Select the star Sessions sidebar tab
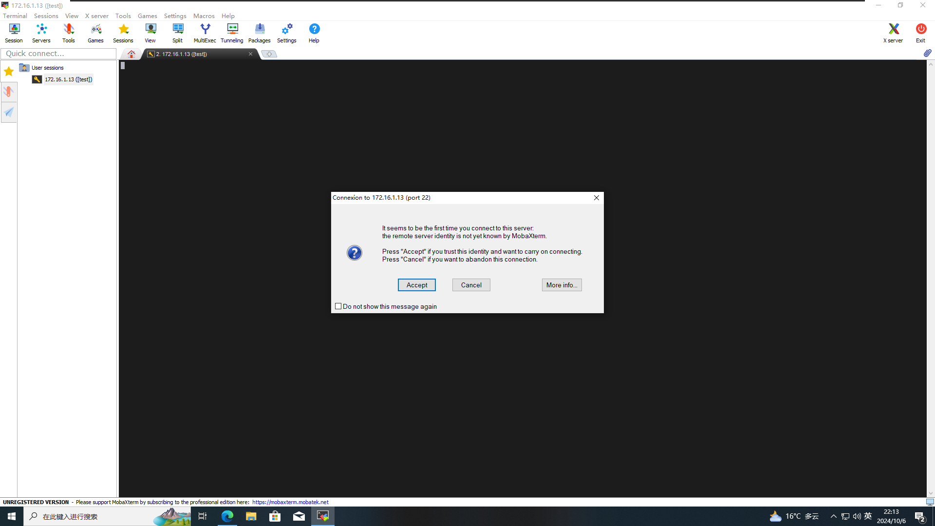The image size is (935, 526). coord(9,72)
